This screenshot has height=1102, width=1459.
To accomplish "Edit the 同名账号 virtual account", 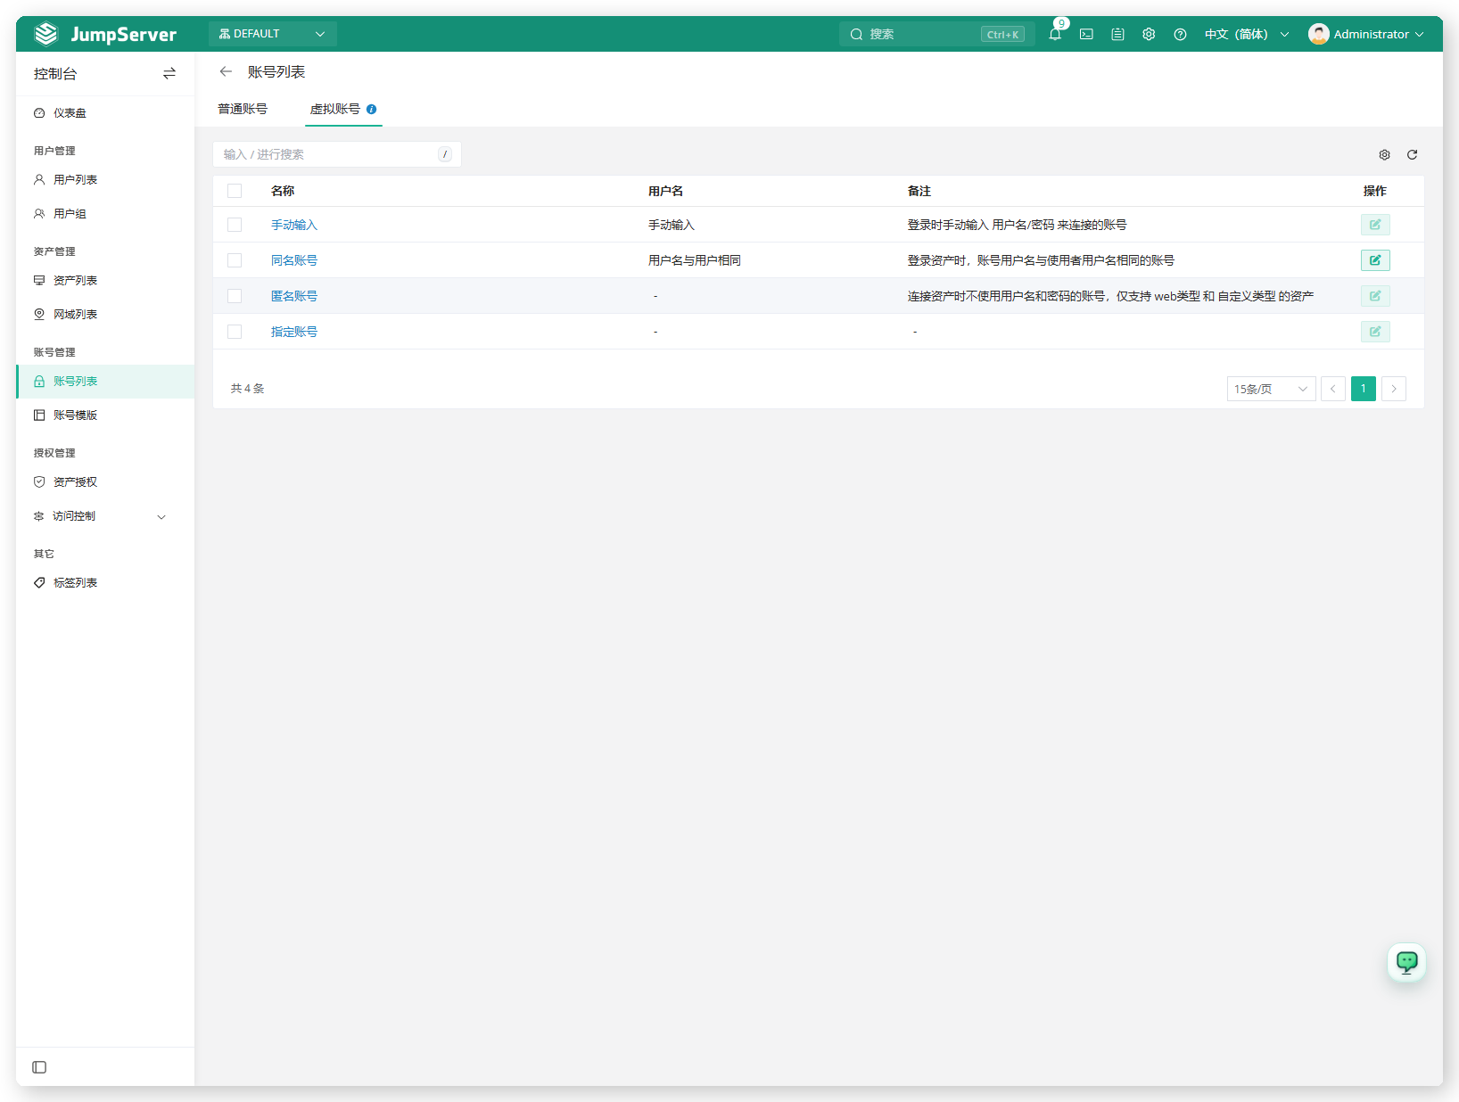I will [1375, 260].
